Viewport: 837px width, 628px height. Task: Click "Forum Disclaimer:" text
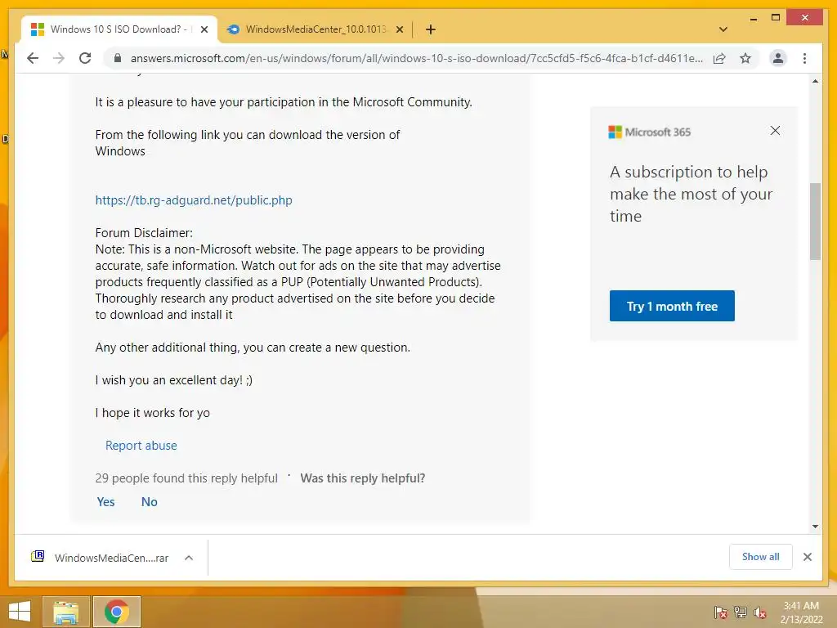tap(144, 233)
